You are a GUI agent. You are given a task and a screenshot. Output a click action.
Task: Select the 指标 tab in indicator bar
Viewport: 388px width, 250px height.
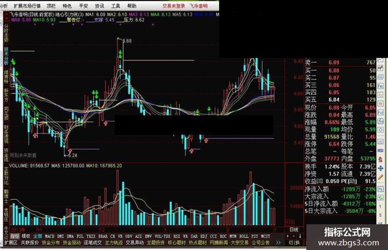pyautogui.click(x=15, y=236)
